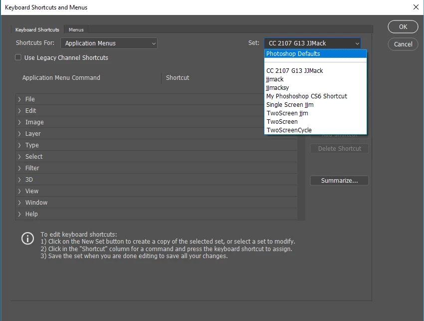Select the jjmacksy shortcut set
The width and height of the screenshot is (424, 321).
pos(315,88)
